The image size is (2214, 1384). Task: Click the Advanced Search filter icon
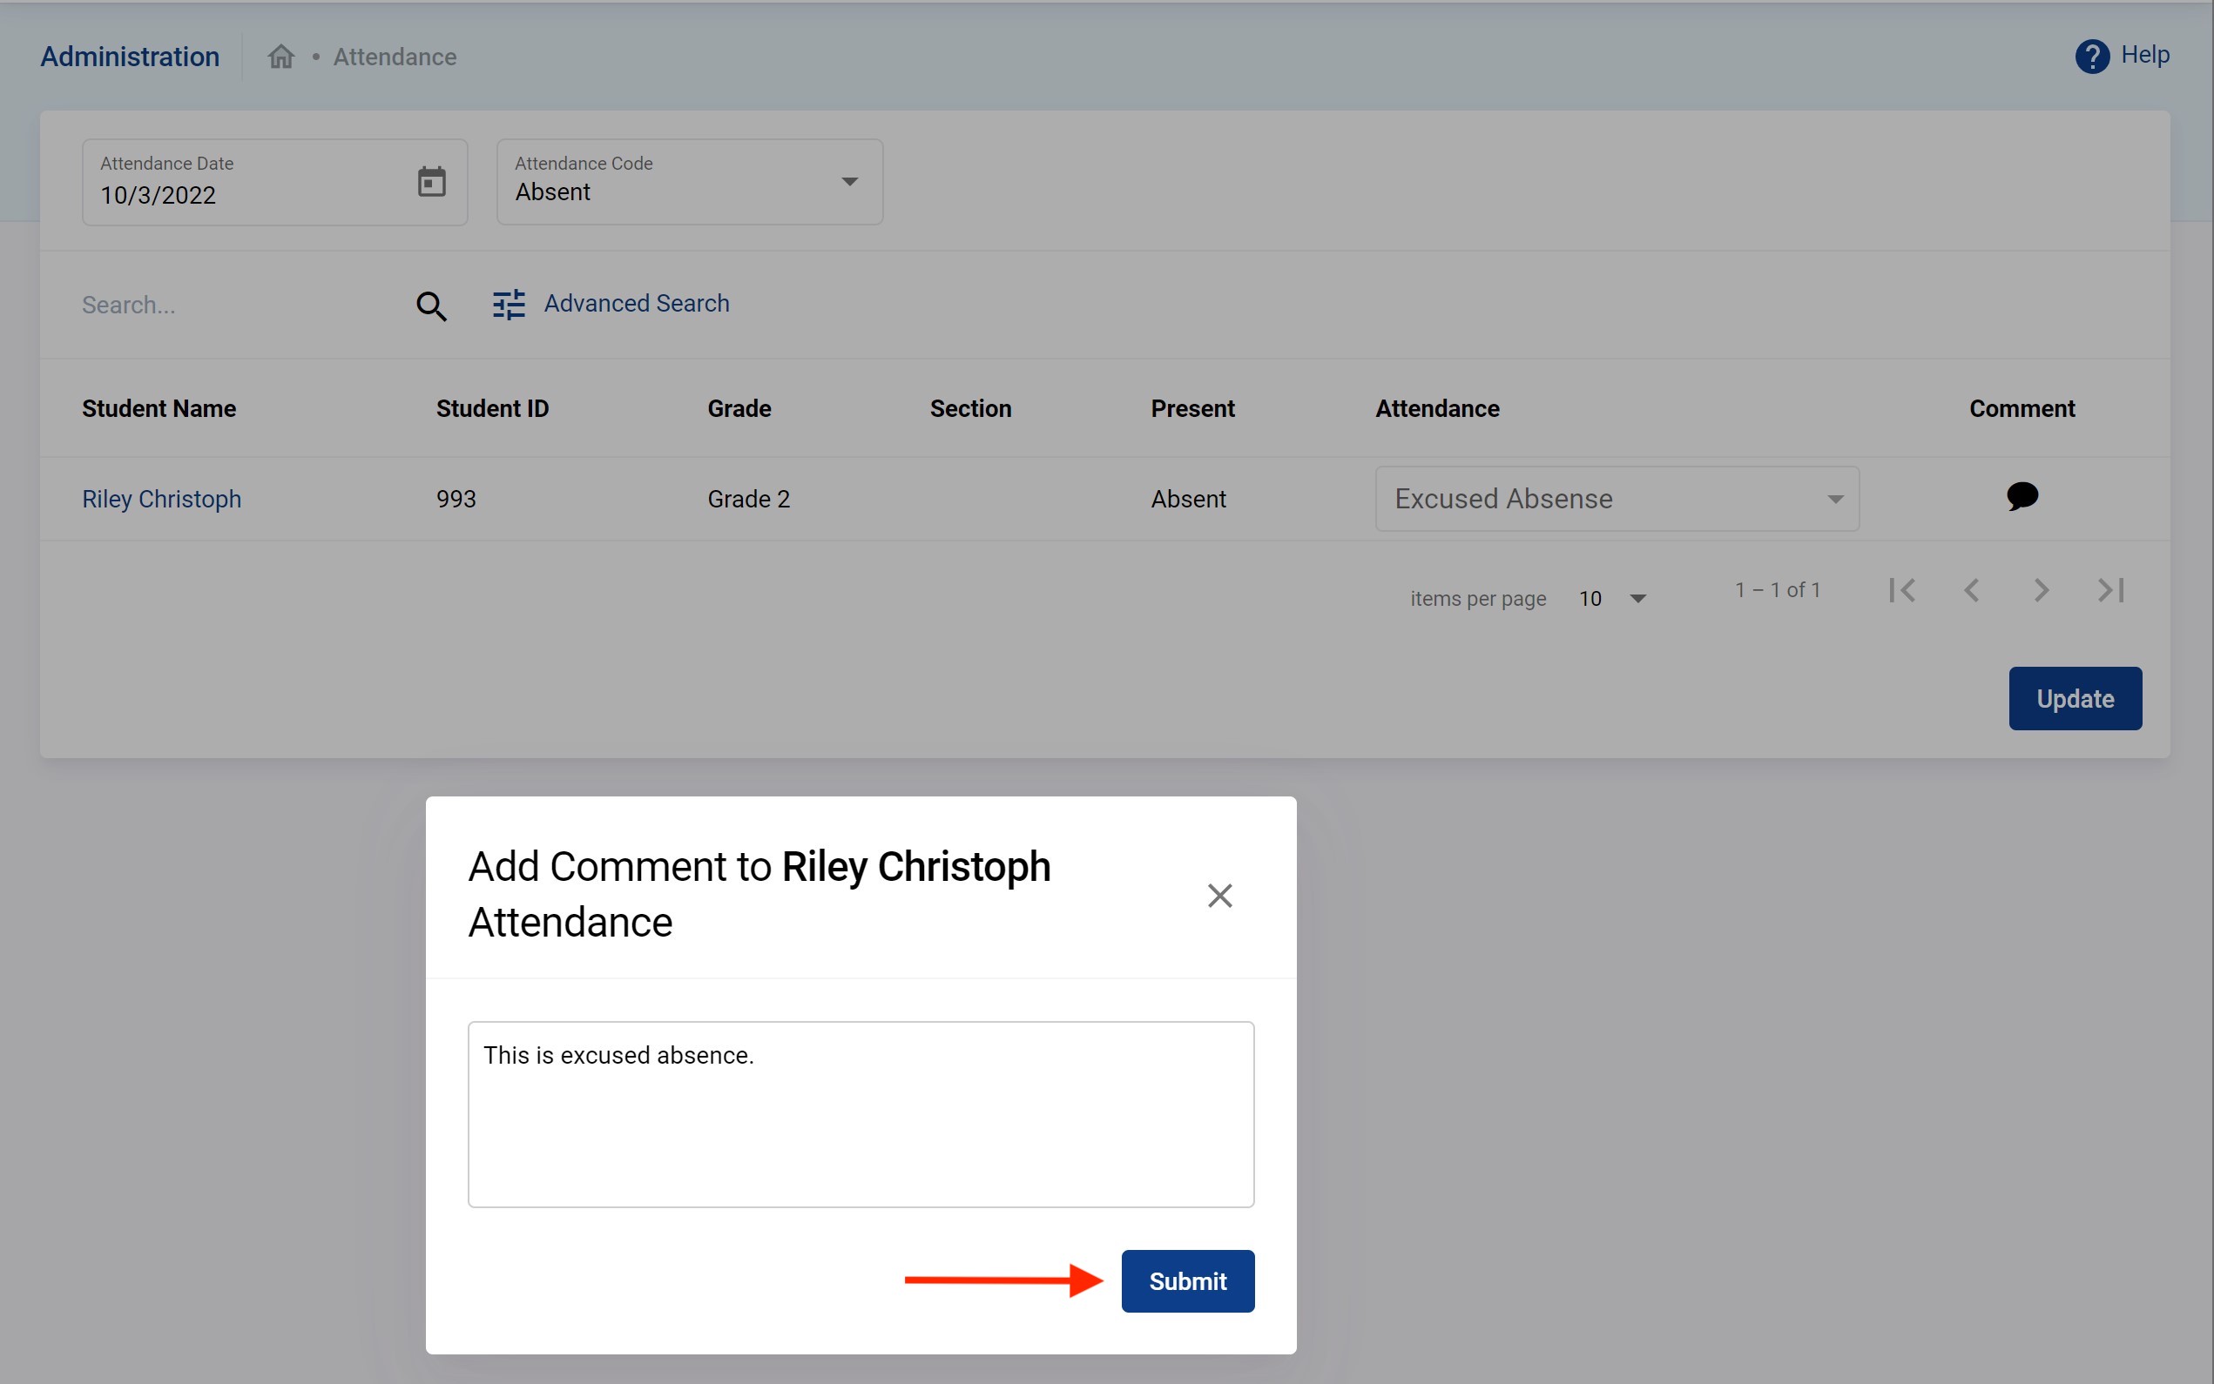click(x=510, y=304)
